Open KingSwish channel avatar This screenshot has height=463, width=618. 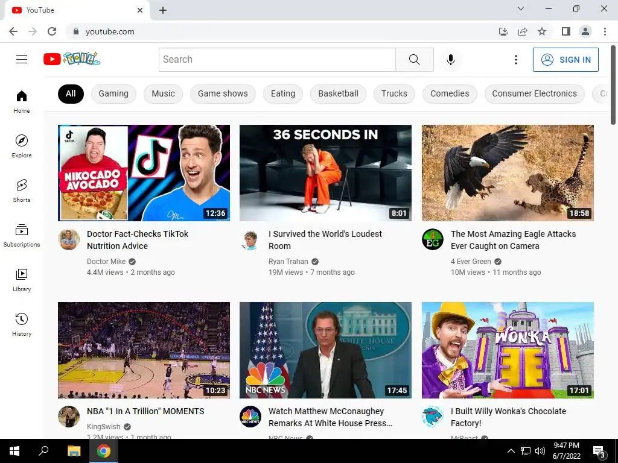pos(69,417)
